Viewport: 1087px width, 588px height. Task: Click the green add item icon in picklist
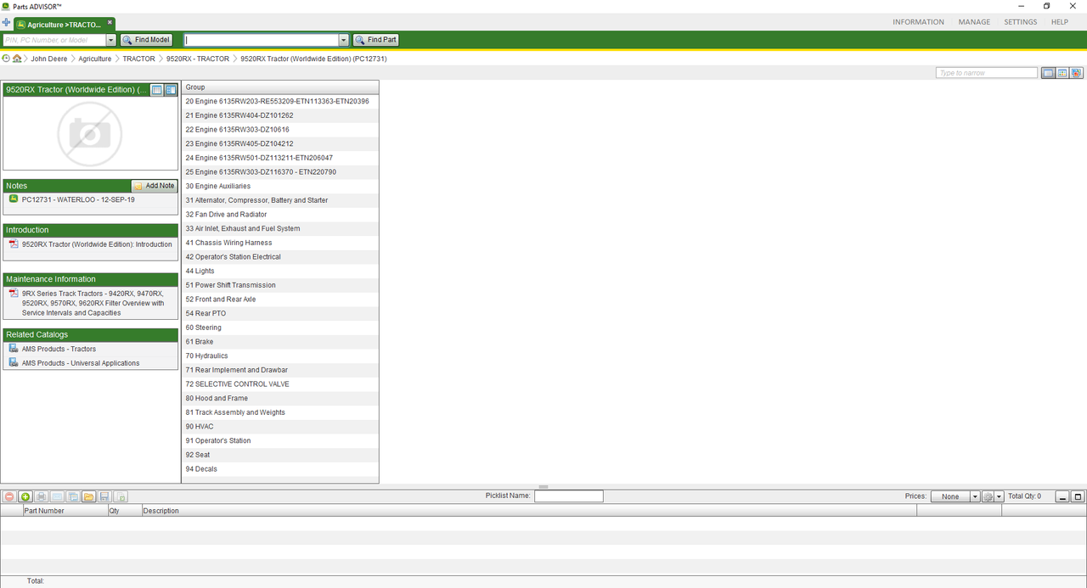25,496
